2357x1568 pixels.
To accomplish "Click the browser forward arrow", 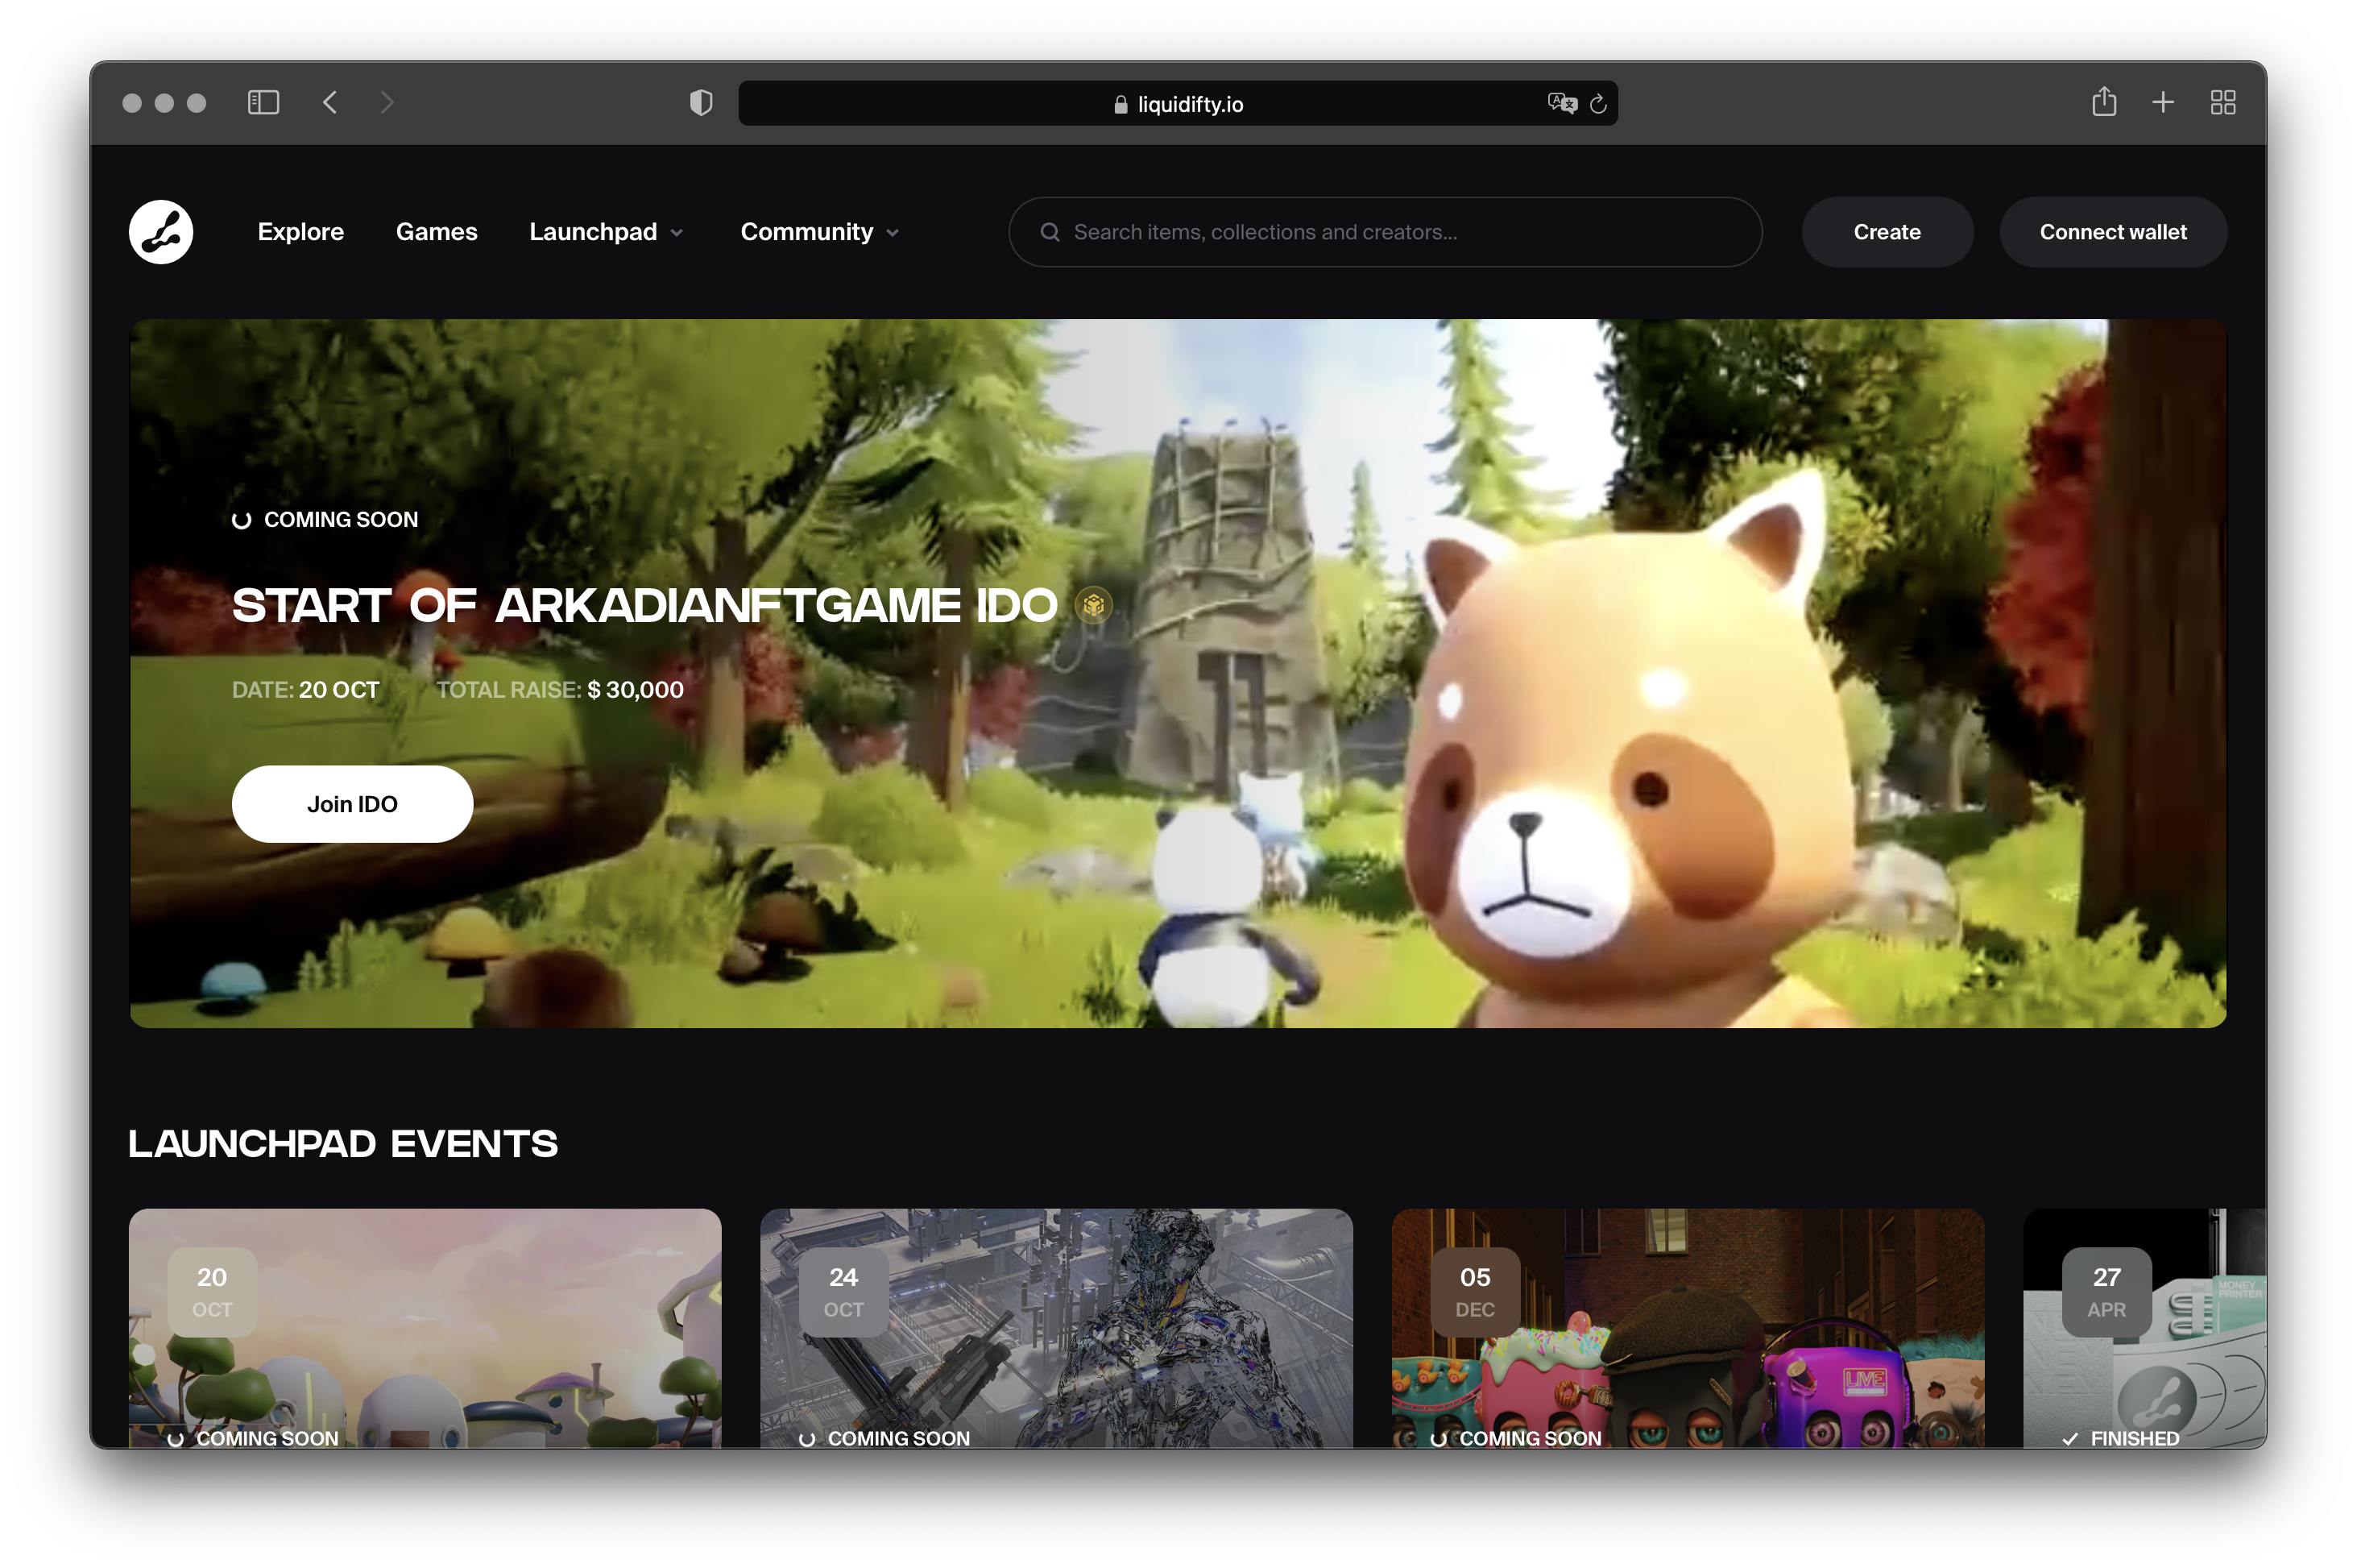I will pyautogui.click(x=387, y=102).
